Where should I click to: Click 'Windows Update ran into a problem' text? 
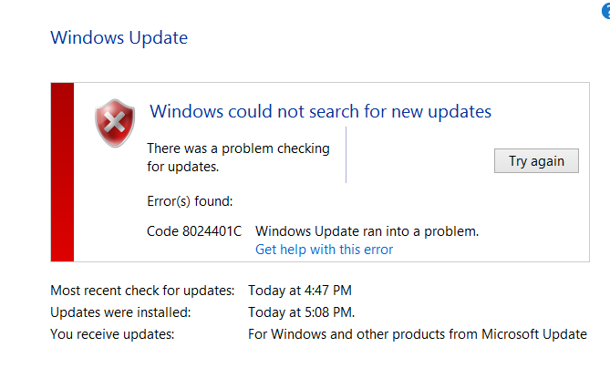367,231
